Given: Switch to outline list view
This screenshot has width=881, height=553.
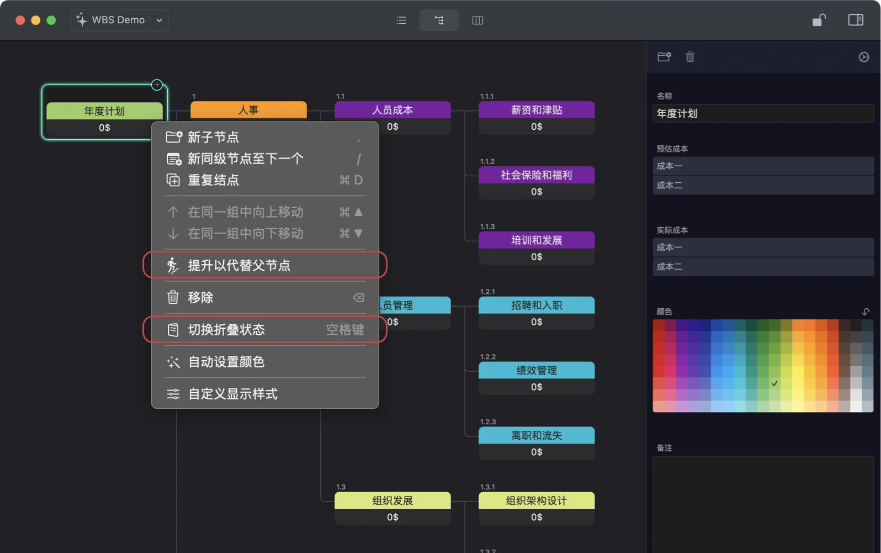Looking at the screenshot, I should (x=401, y=20).
